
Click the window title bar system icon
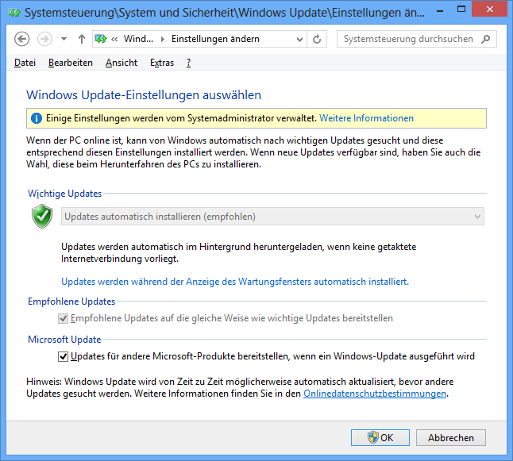(x=14, y=13)
